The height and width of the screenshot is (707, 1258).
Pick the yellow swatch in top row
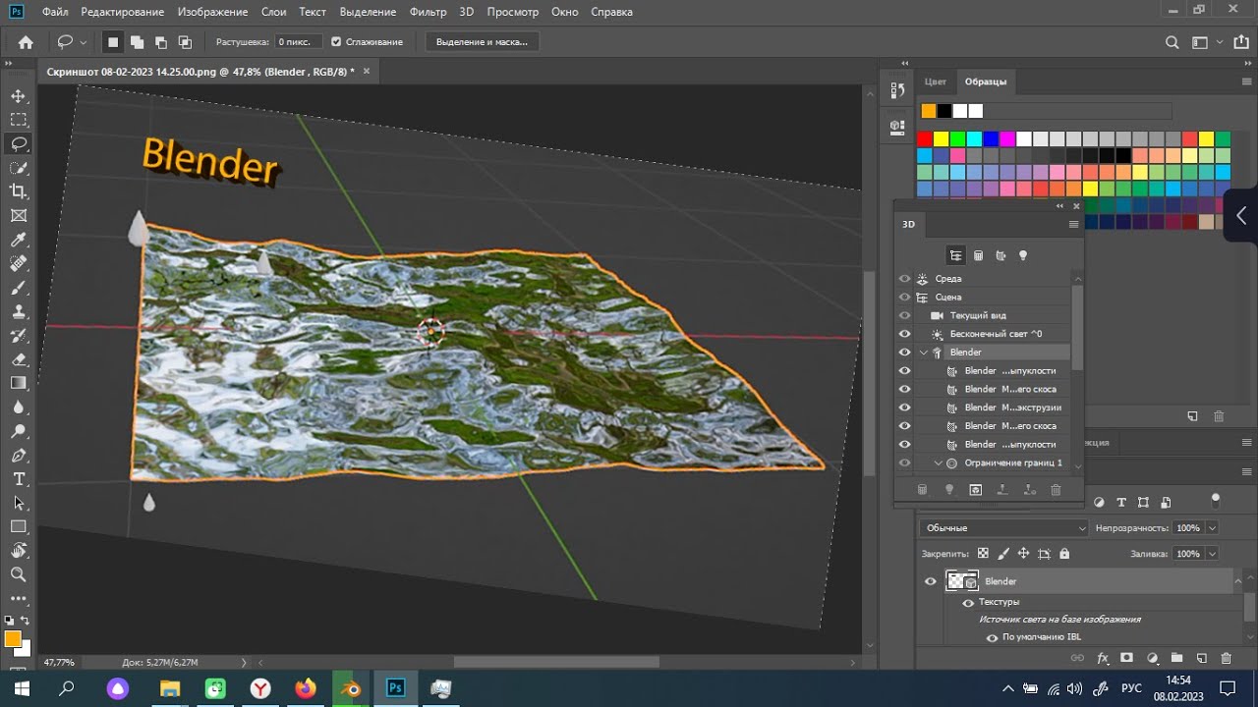942,139
